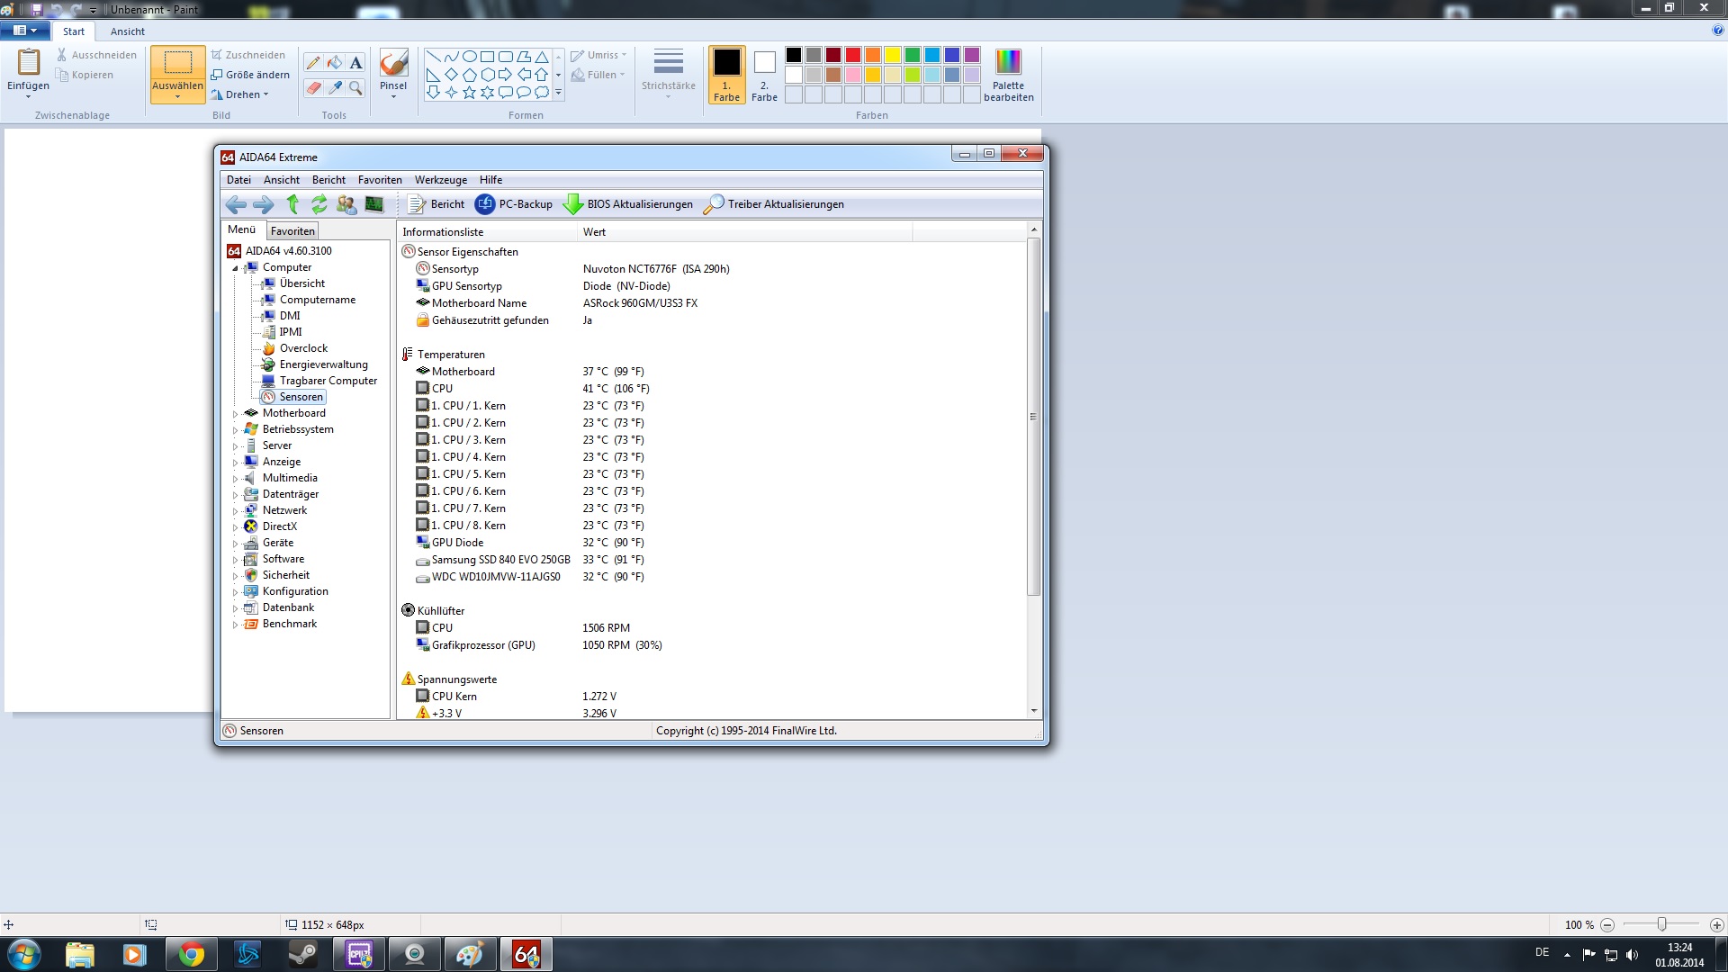Click the green up-arrow toolbar icon
This screenshot has width=1728, height=972.
click(292, 204)
